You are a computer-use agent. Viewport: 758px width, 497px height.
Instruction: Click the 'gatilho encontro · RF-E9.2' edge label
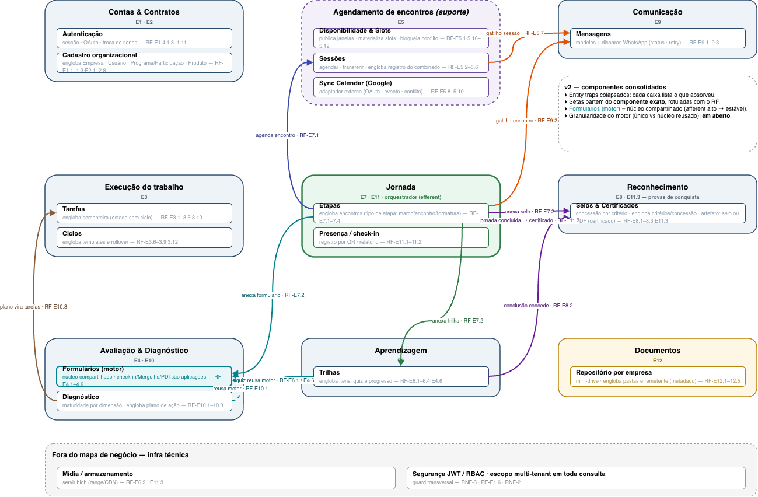(527, 120)
